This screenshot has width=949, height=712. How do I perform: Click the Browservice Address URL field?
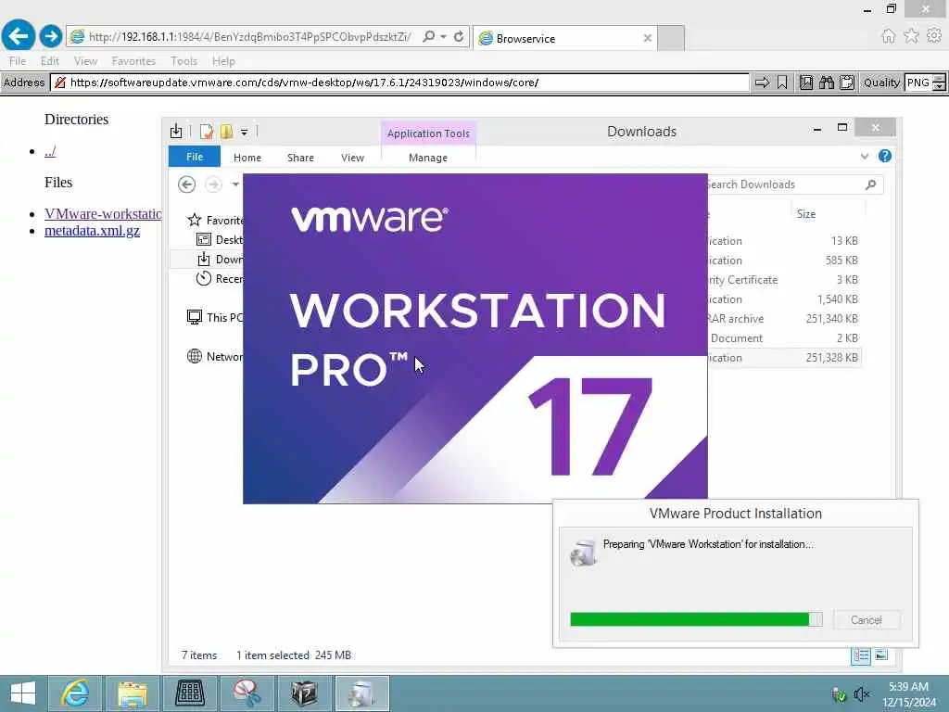tap(399, 83)
